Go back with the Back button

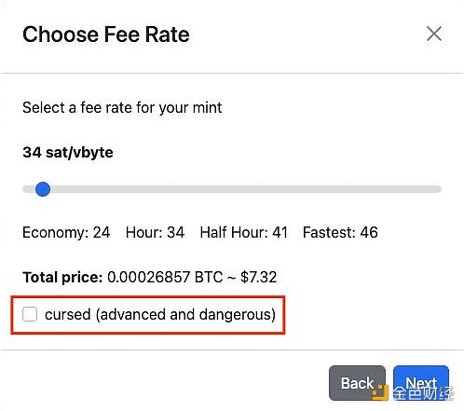357,383
